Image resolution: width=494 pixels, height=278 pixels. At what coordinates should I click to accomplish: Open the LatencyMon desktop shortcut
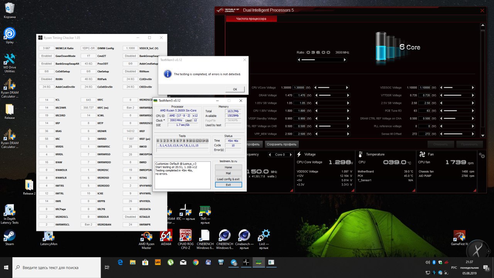click(49, 238)
